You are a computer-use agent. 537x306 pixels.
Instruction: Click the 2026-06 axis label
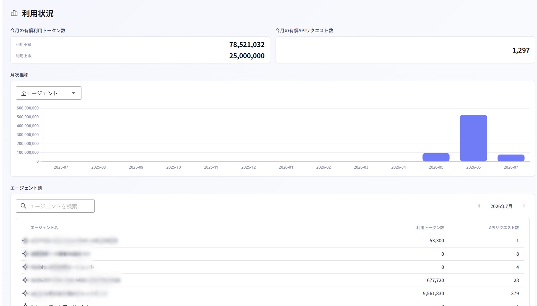click(473, 167)
